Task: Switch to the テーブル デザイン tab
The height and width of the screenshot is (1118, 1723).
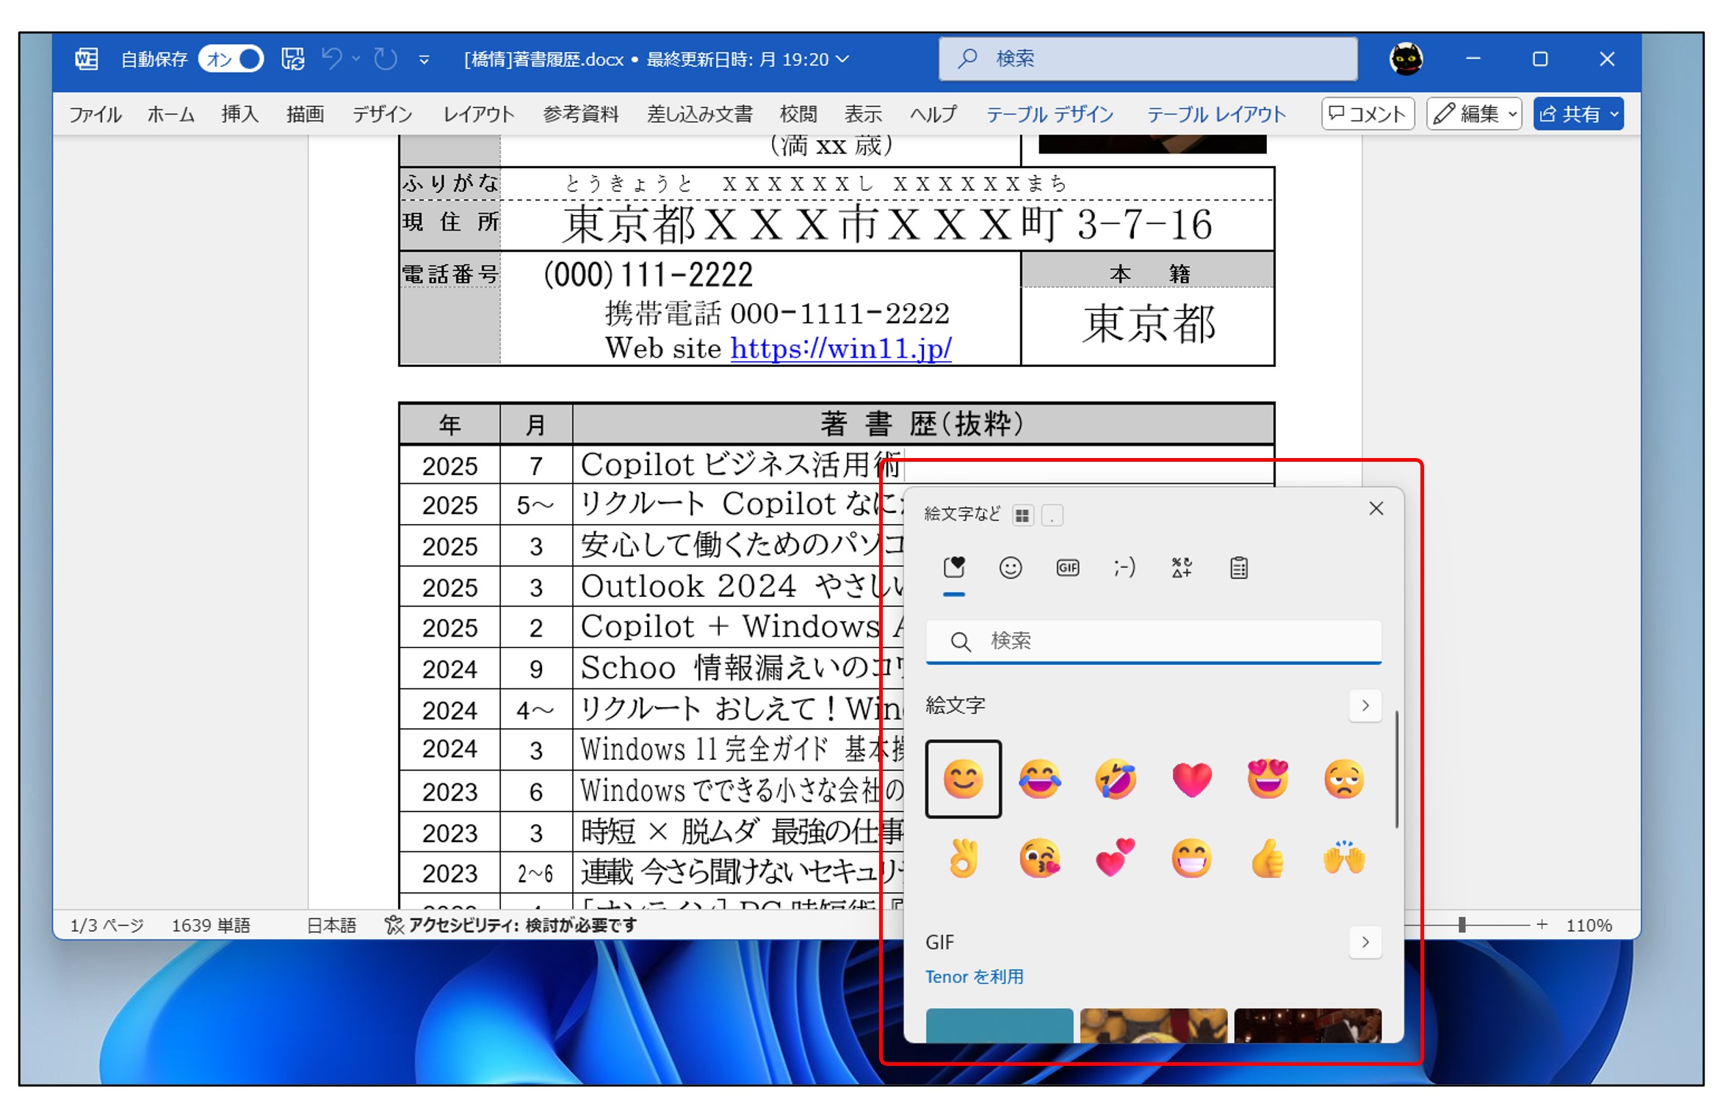Action: (1049, 114)
